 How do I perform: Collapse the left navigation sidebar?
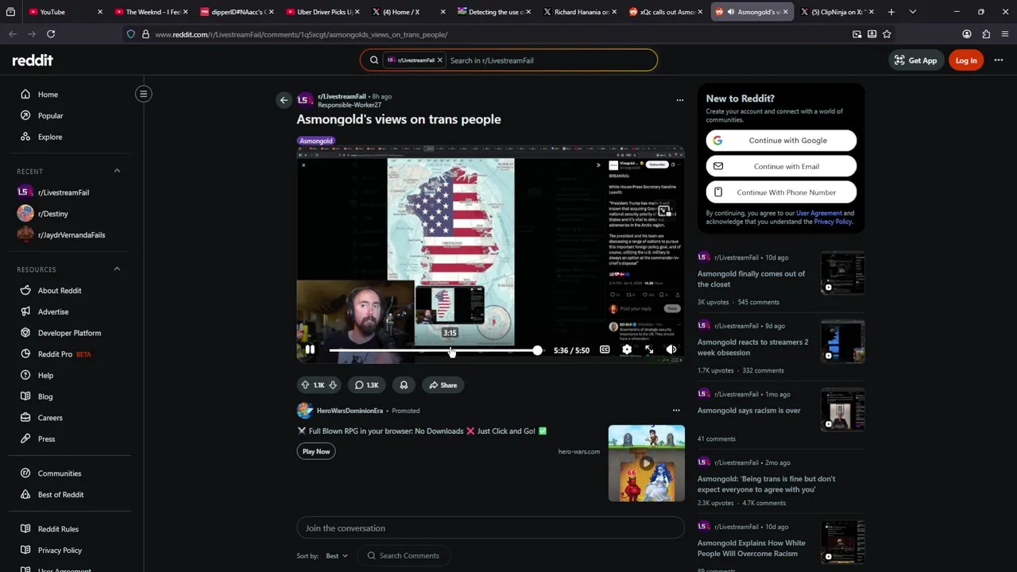coord(144,94)
